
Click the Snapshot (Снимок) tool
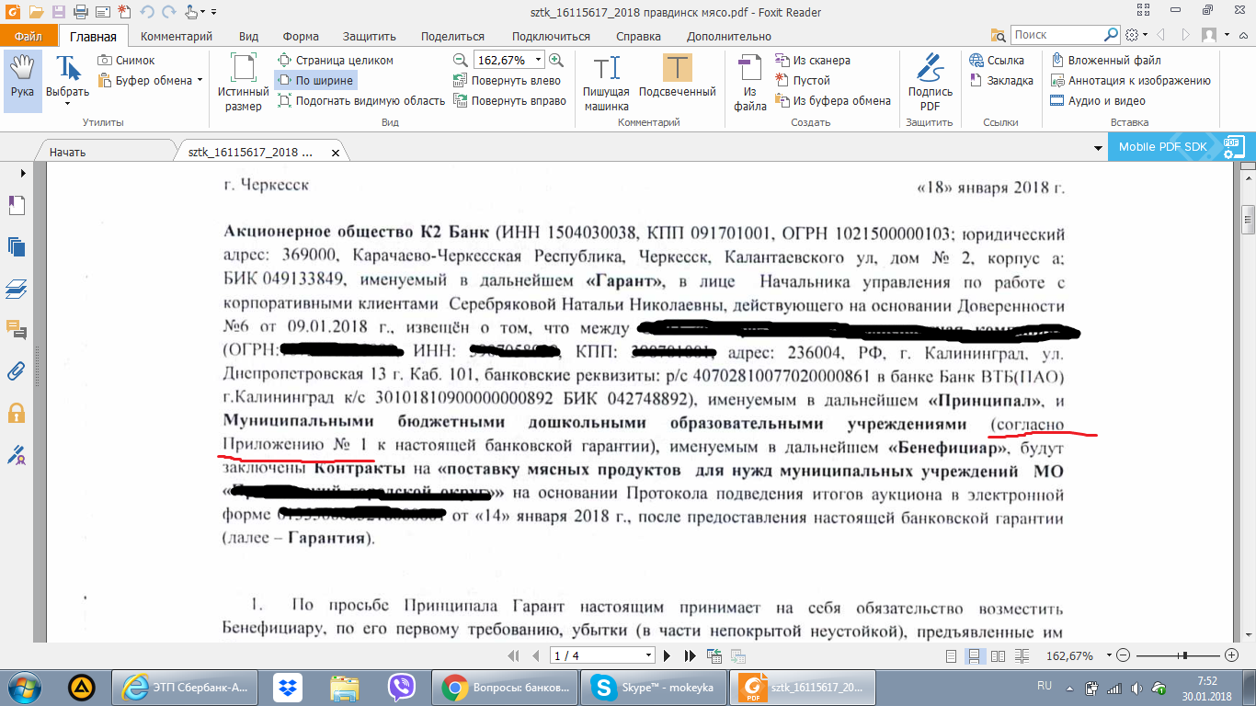(x=126, y=61)
